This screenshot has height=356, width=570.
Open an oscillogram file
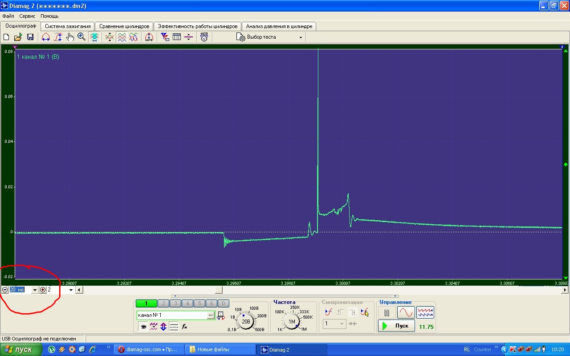[x=18, y=37]
